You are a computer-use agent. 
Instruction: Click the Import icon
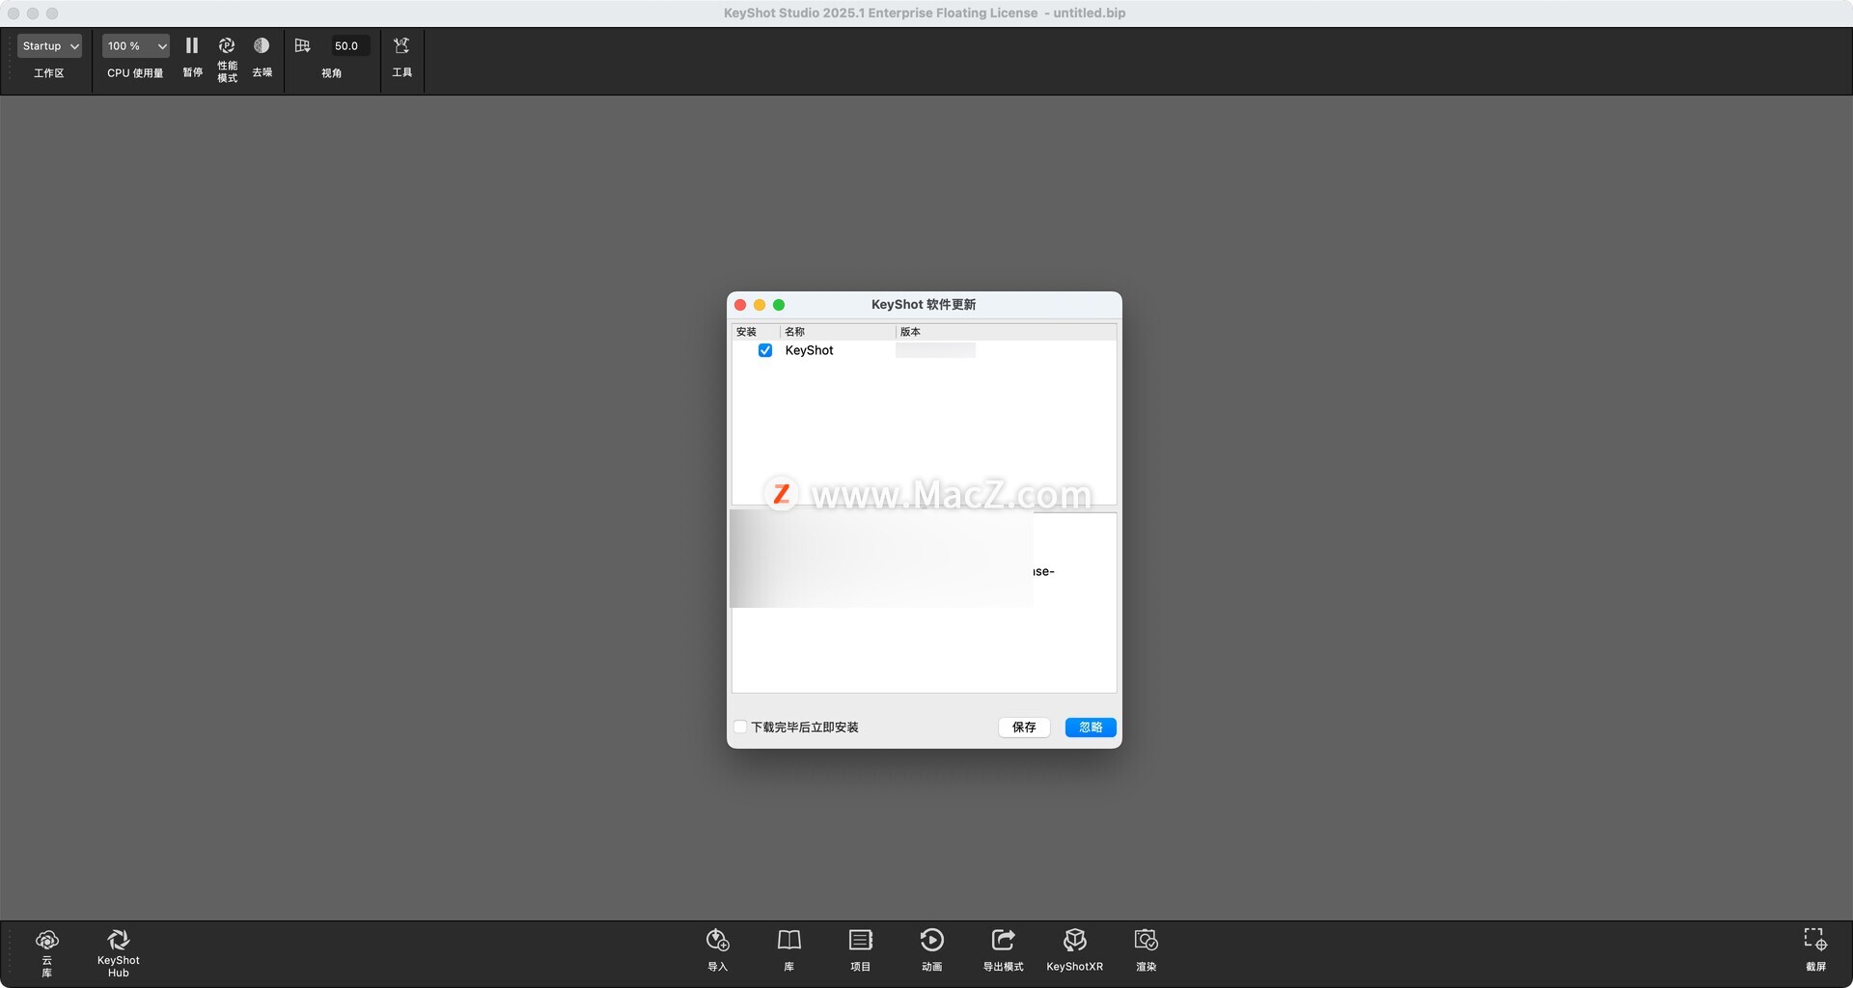(717, 940)
